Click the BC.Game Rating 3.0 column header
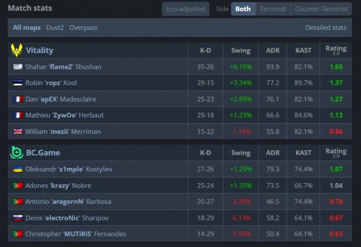 pos(335,153)
